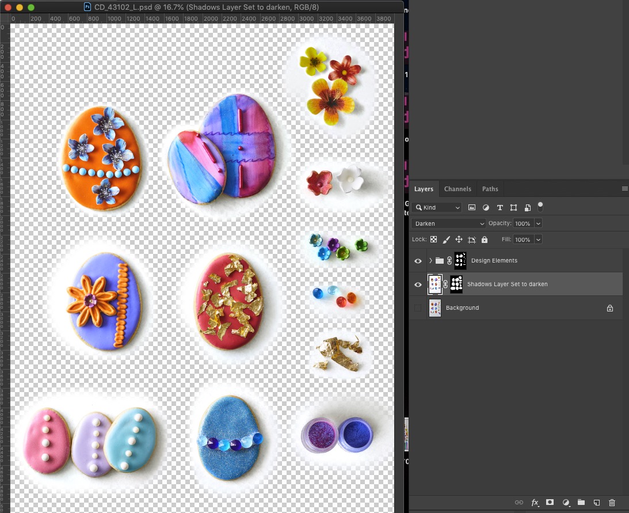This screenshot has height=513, width=629.
Task: Open the Opacity dropdown arrow
Action: pos(537,223)
